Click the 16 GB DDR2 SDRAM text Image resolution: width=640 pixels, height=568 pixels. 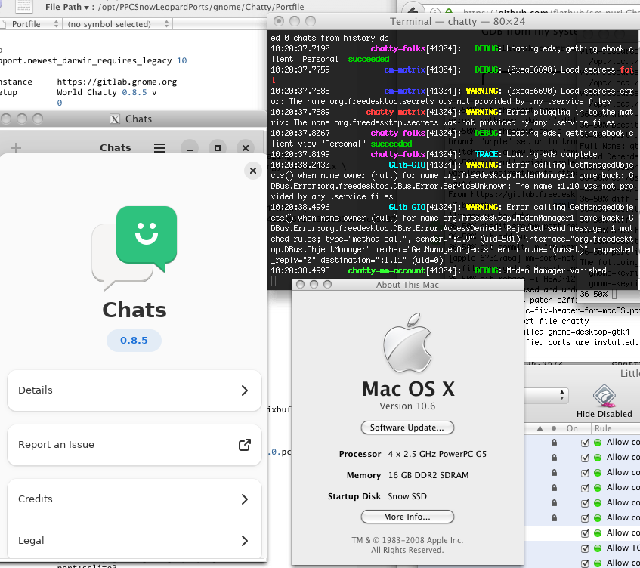click(x=428, y=475)
